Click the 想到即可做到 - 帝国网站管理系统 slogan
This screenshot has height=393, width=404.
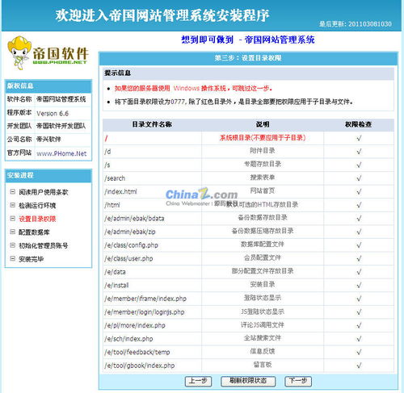tap(248, 40)
